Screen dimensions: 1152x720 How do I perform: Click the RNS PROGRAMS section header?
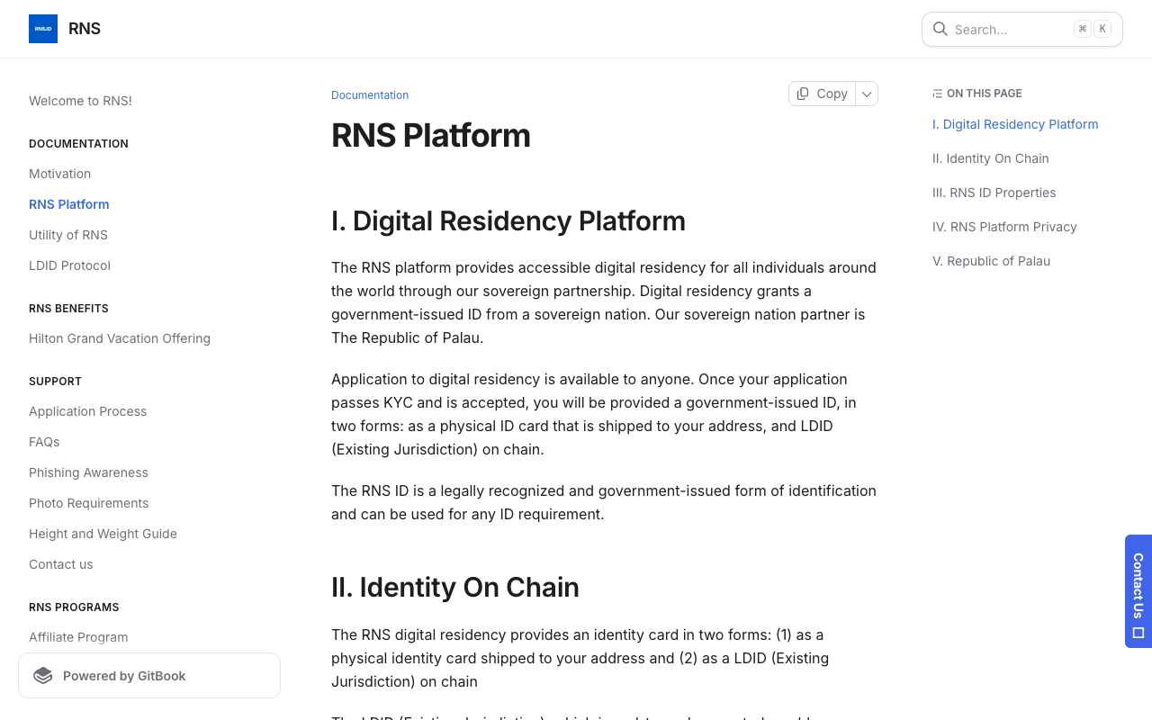(74, 607)
